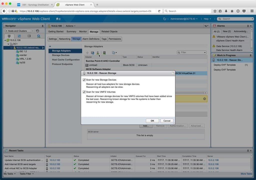
Task: Open Networking sub-tab
Action: click(x=64, y=39)
